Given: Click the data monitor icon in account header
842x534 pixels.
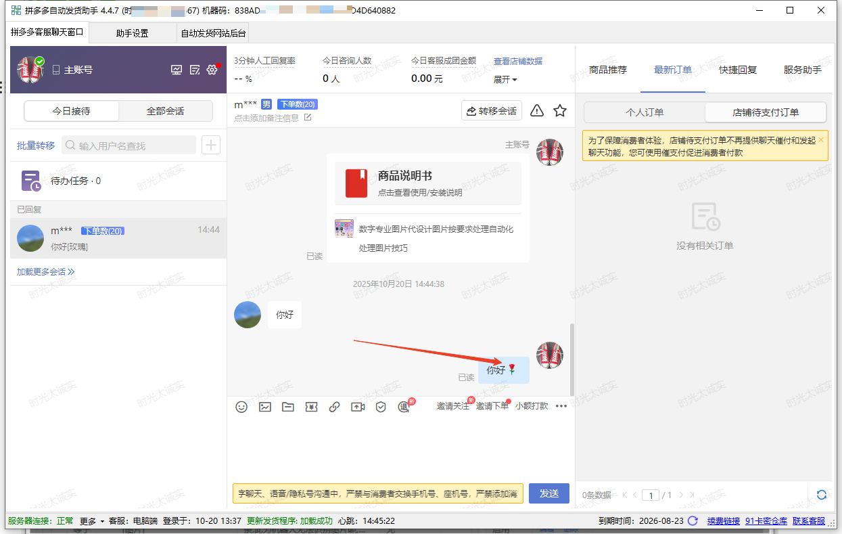Looking at the screenshot, I should click(177, 70).
